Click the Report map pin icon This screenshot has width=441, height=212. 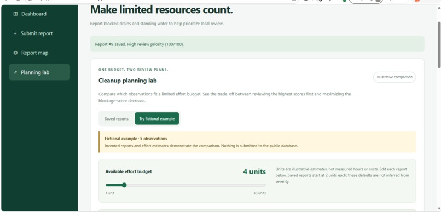tap(15, 53)
